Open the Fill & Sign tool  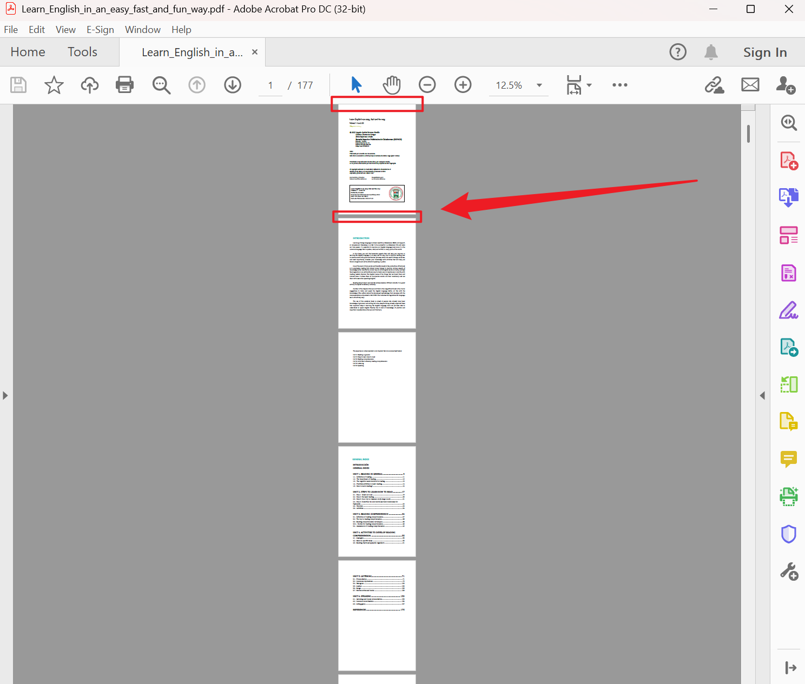(x=789, y=310)
